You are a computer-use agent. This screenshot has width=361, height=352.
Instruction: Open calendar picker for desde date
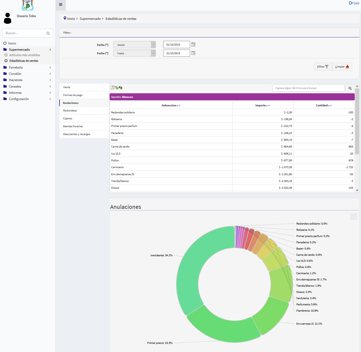click(193, 44)
